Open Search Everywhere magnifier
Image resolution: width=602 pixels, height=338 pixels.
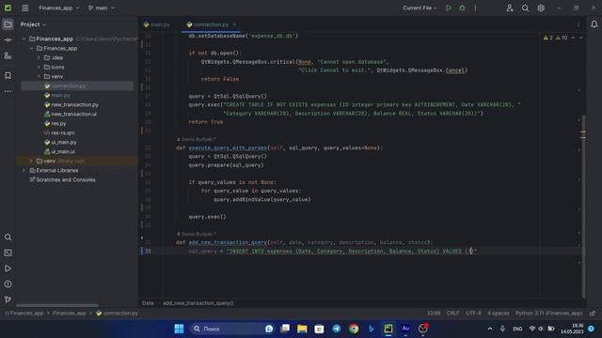(525, 8)
